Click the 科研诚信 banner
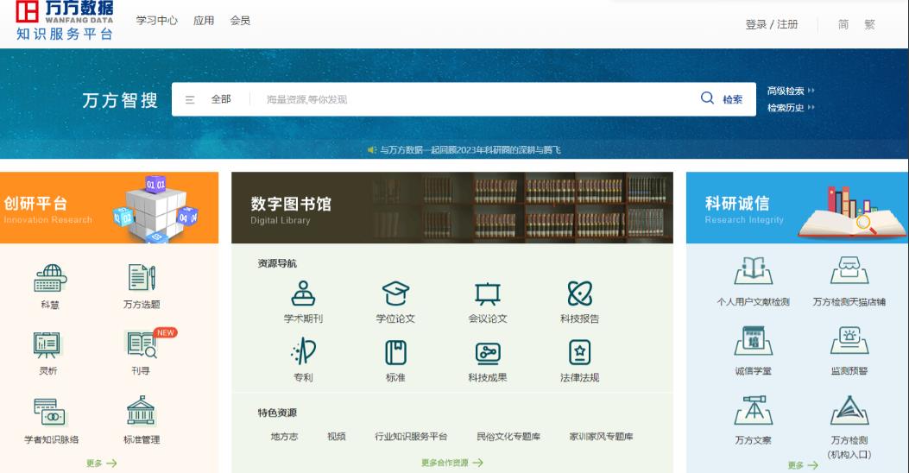Screen dimensions: 909x473 pyautogui.click(x=798, y=207)
